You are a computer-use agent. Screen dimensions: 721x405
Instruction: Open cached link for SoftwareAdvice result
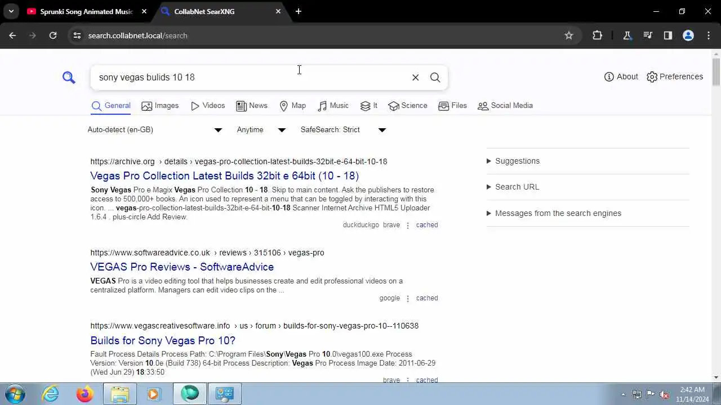(427, 298)
